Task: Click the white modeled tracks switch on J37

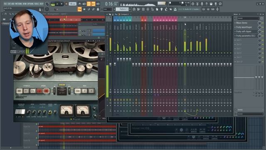Action: coord(20,112)
